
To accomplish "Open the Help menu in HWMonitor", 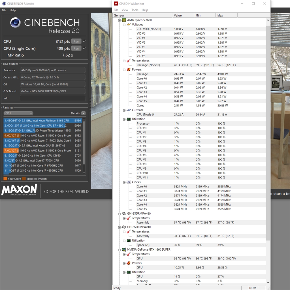I will [145, 10].
